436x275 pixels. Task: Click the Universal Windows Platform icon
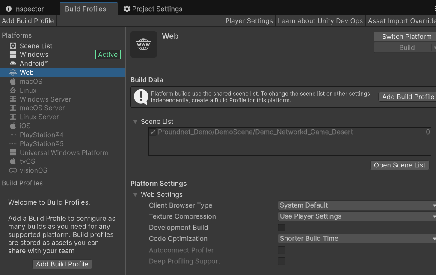[13, 152]
